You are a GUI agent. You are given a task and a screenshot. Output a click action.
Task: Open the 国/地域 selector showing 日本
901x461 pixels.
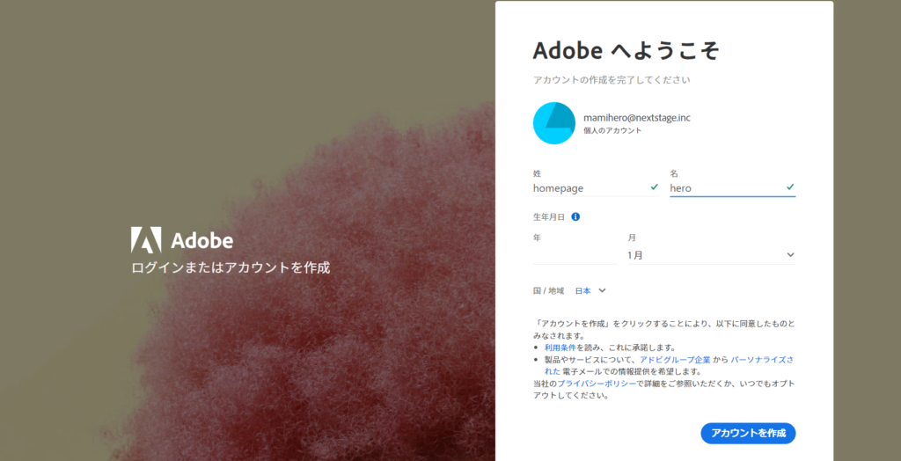point(583,290)
